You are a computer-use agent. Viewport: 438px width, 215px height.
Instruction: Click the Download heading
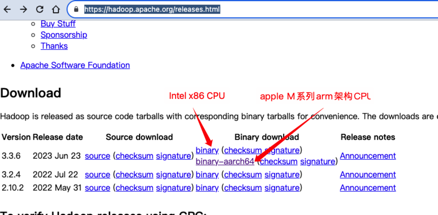tap(30, 93)
